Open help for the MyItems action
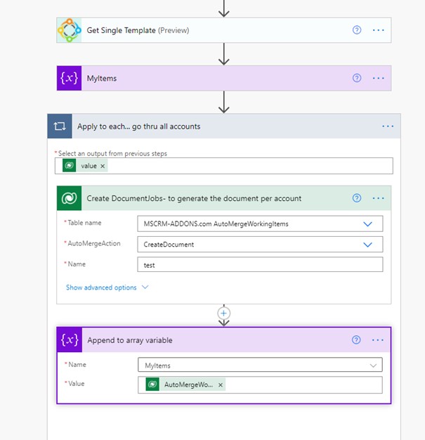Screen dimensions: 425x440 (357, 78)
